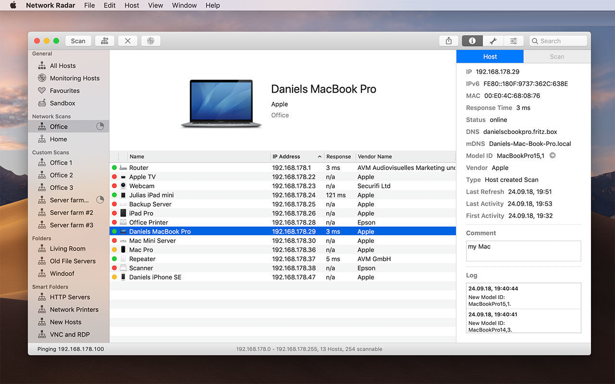Select Office 3 custom scan
Viewport: 615px width, 384px height.
click(68, 188)
